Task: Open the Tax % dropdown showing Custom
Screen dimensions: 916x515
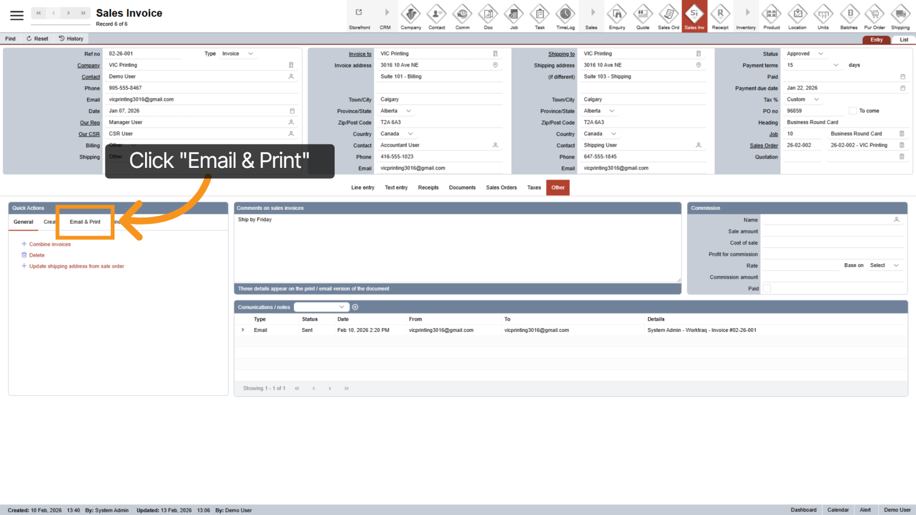Action: [x=803, y=99]
